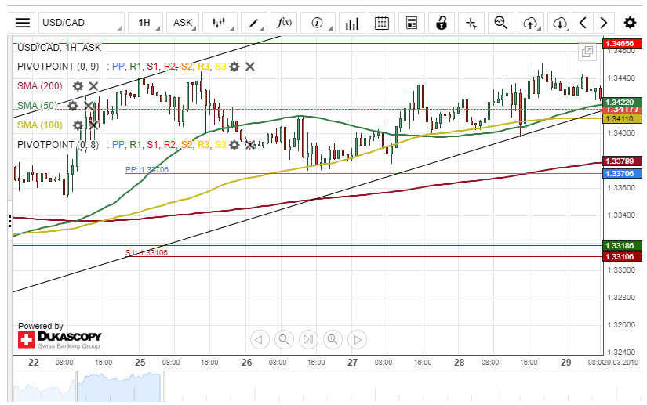Viewport: 647px width, 405px height.
Task: Open the calendar icon in the toolbar
Action: tap(382, 23)
